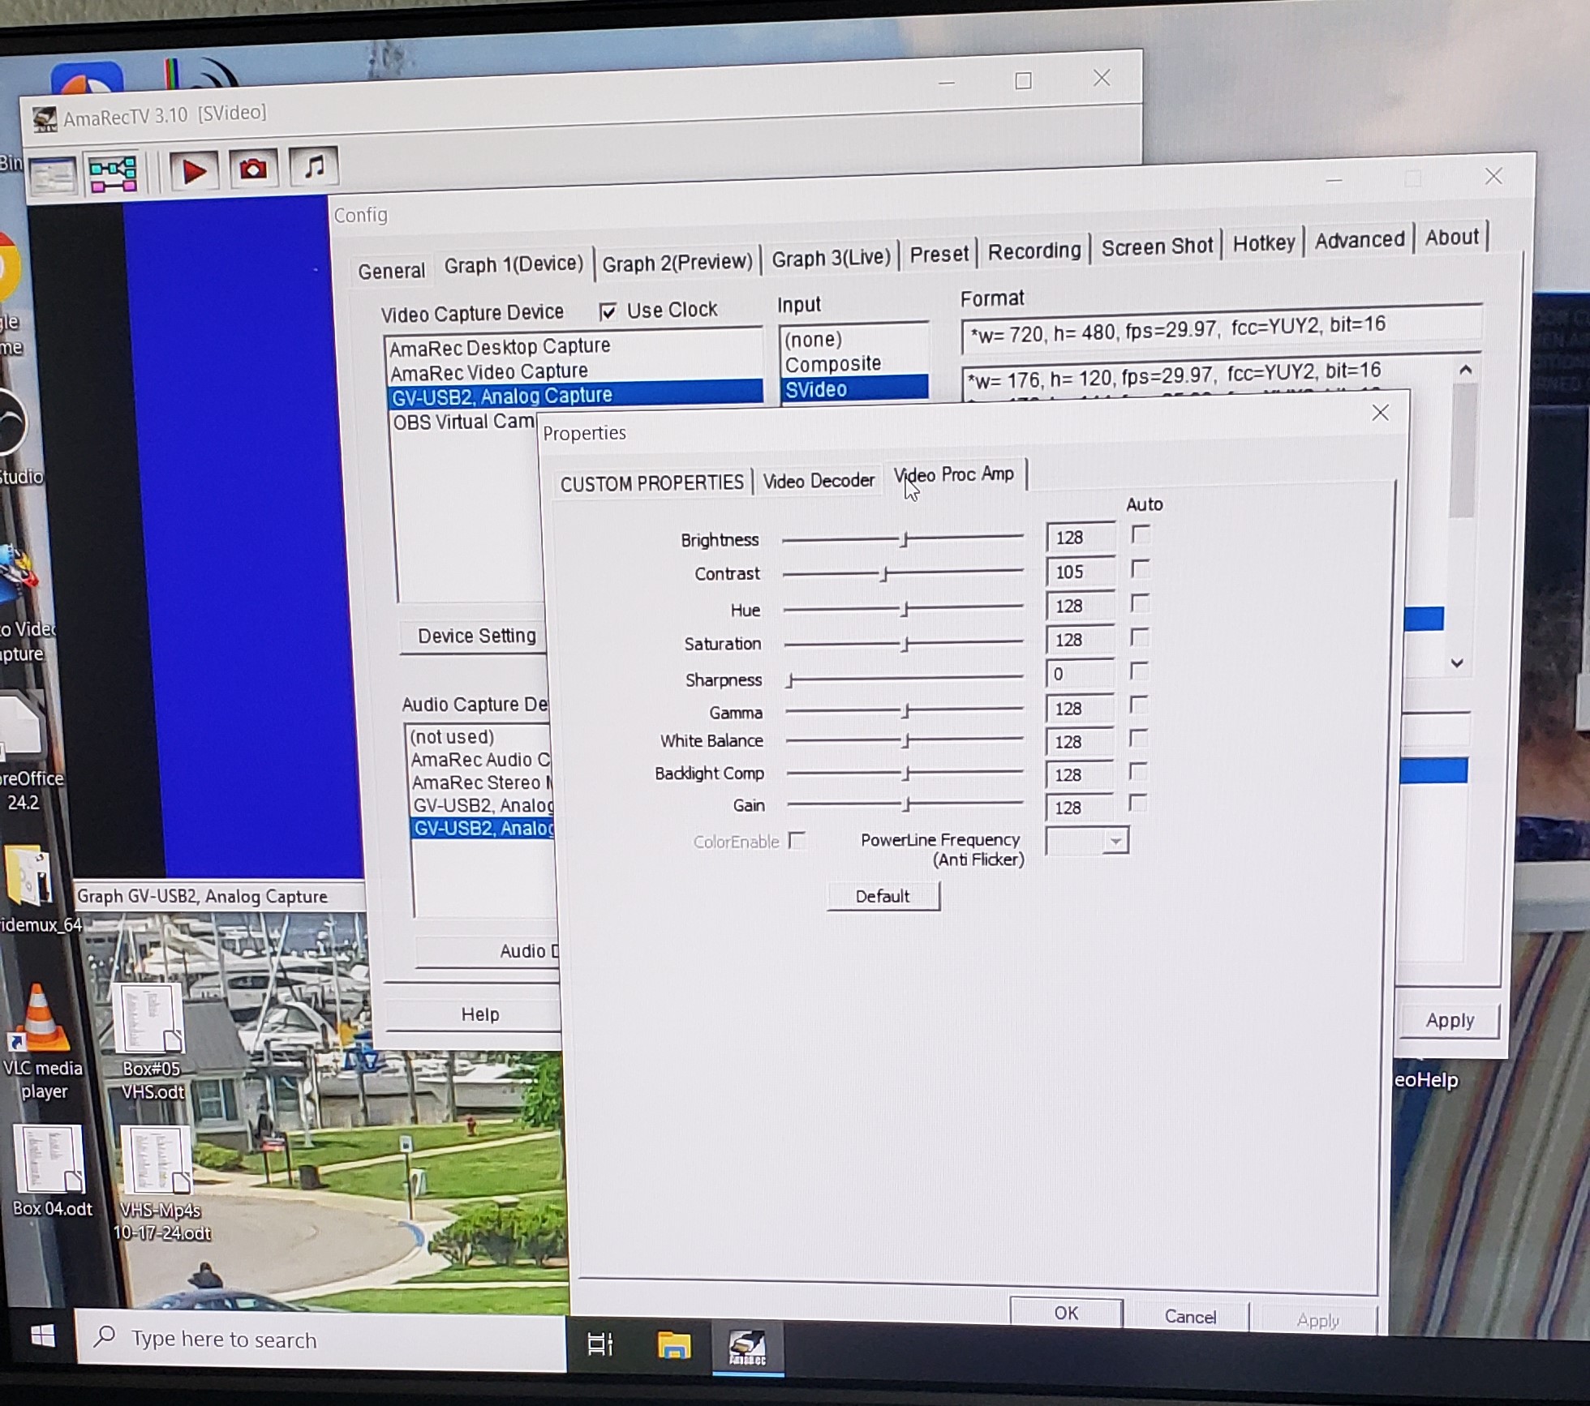This screenshot has height=1406, width=1590.
Task: Open the About tab
Action: click(x=1452, y=238)
